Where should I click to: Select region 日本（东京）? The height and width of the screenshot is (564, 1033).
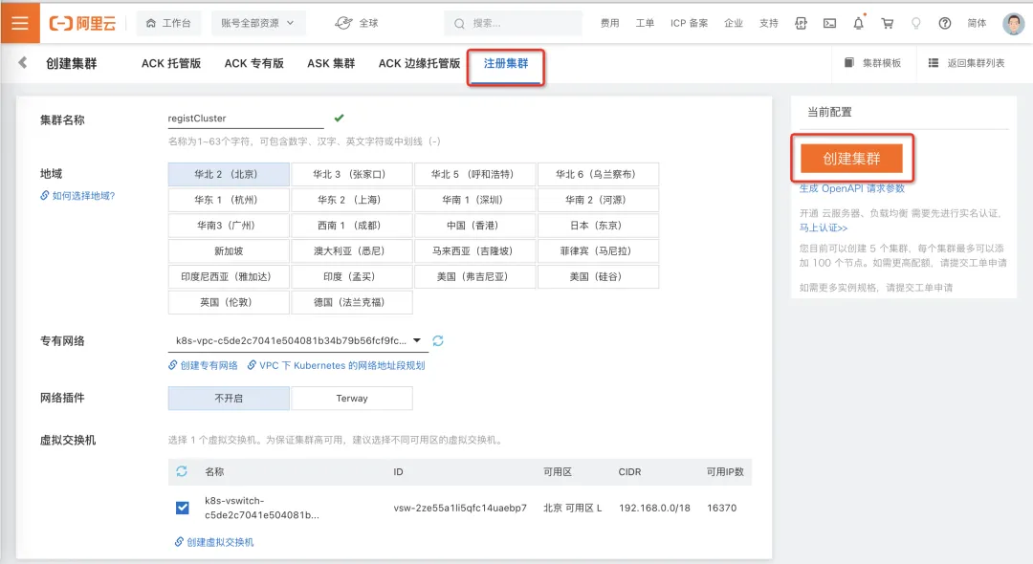pyautogui.click(x=598, y=225)
